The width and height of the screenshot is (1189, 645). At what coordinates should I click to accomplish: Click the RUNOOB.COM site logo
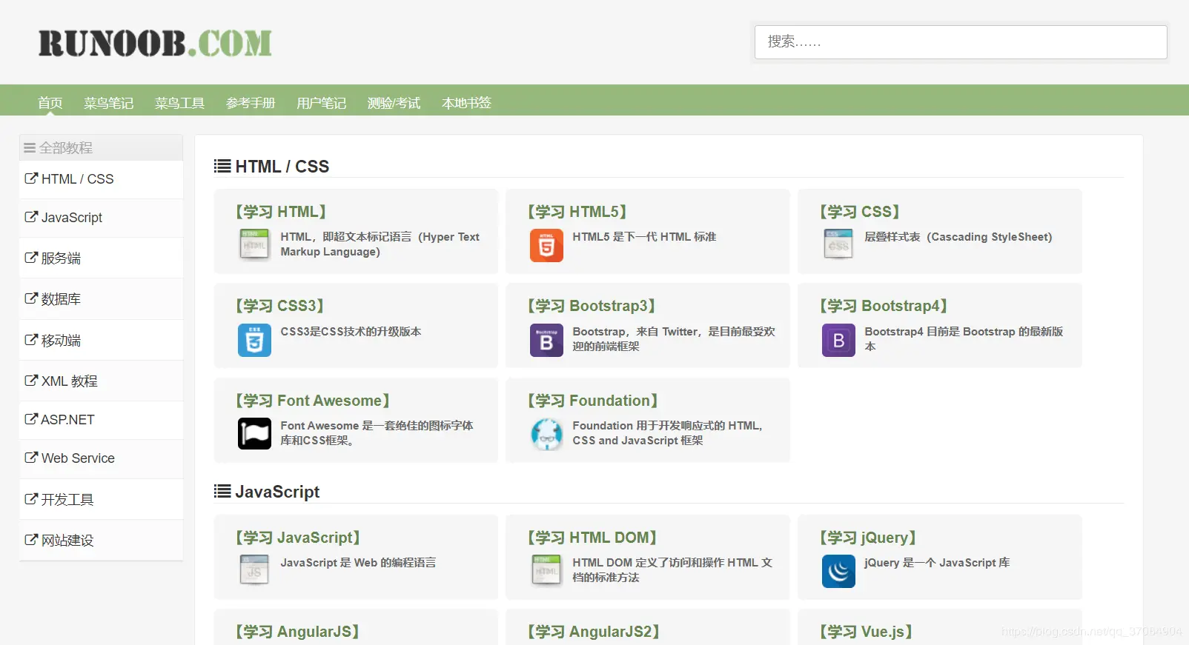155,43
